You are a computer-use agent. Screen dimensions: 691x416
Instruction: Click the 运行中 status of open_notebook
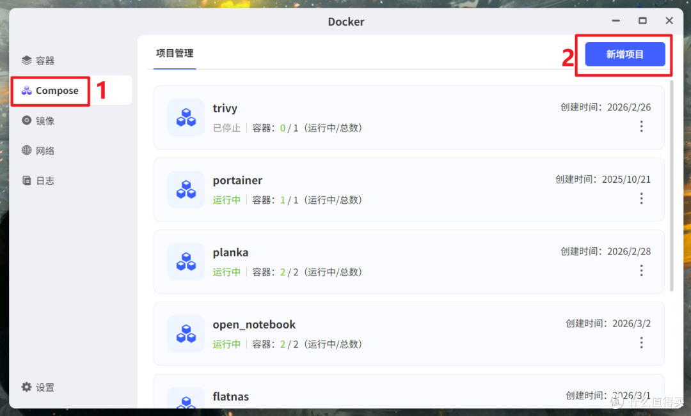coord(226,344)
